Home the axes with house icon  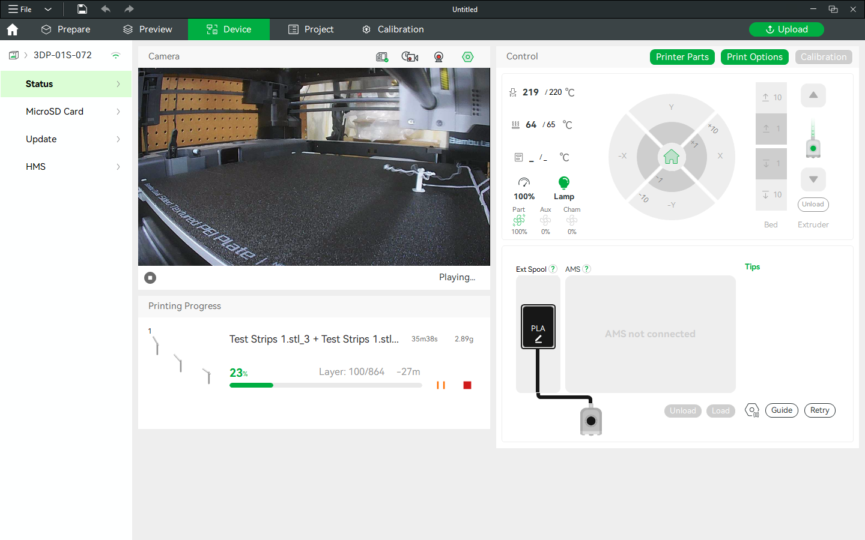(x=672, y=157)
